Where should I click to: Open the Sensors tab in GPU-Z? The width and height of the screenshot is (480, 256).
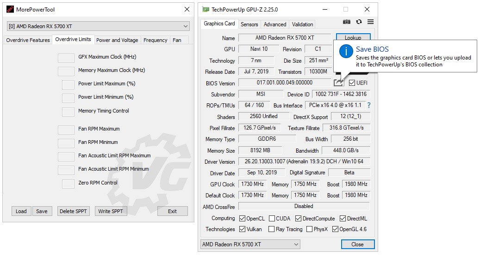249,24
